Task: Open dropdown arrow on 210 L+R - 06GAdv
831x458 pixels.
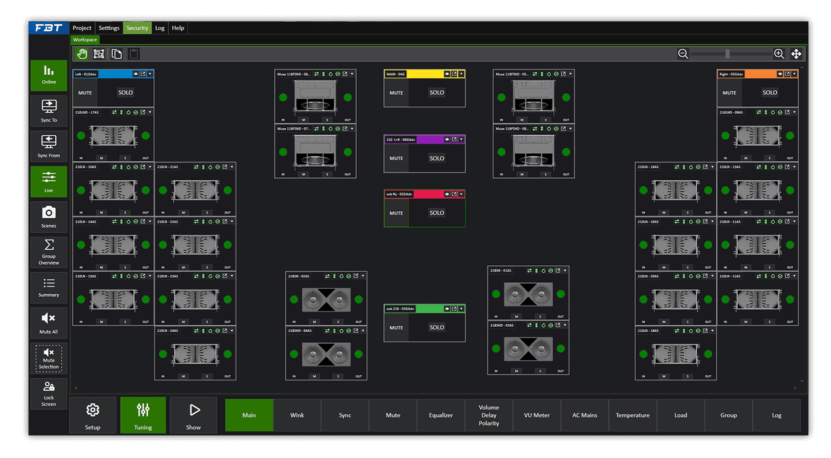Action: 461,139
